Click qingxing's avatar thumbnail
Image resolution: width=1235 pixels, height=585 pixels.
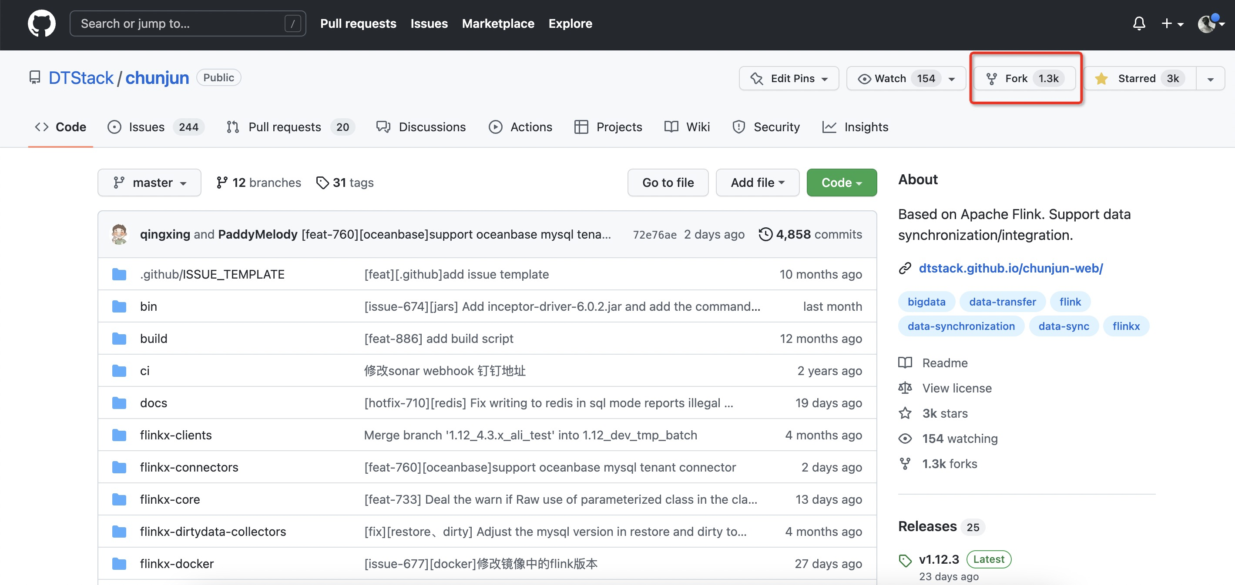pos(119,234)
